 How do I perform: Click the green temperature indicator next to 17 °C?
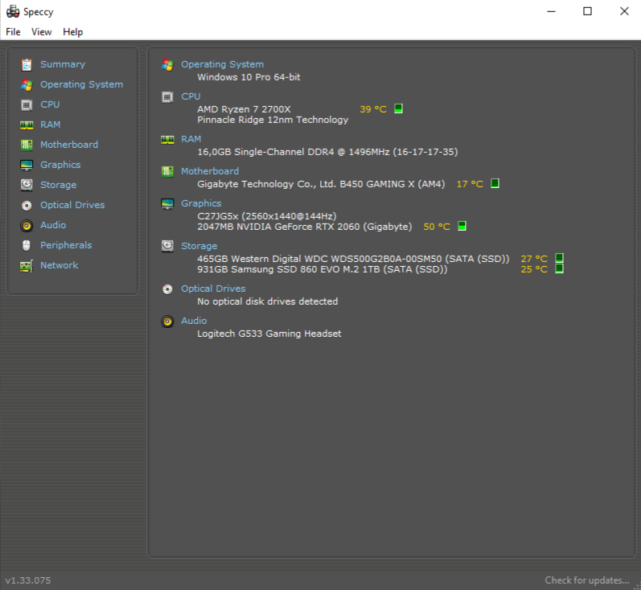495,183
